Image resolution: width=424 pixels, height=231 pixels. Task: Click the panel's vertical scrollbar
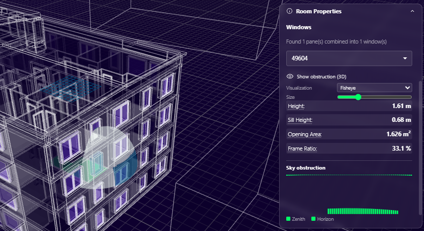pos(419,148)
